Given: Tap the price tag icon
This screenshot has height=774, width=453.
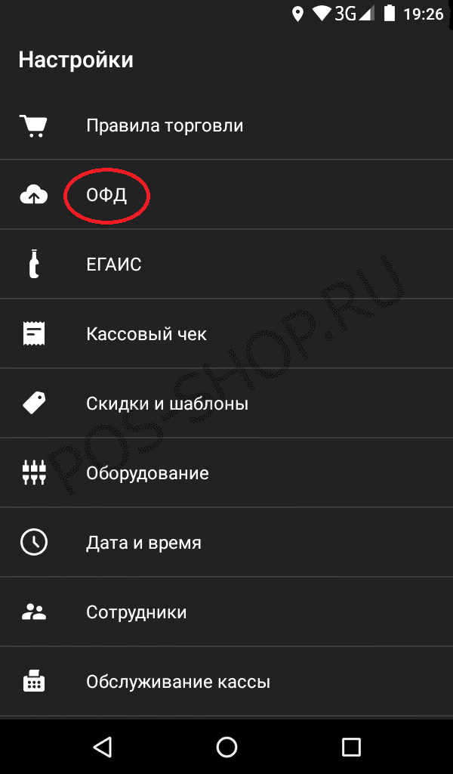Looking at the screenshot, I should coord(33,404).
